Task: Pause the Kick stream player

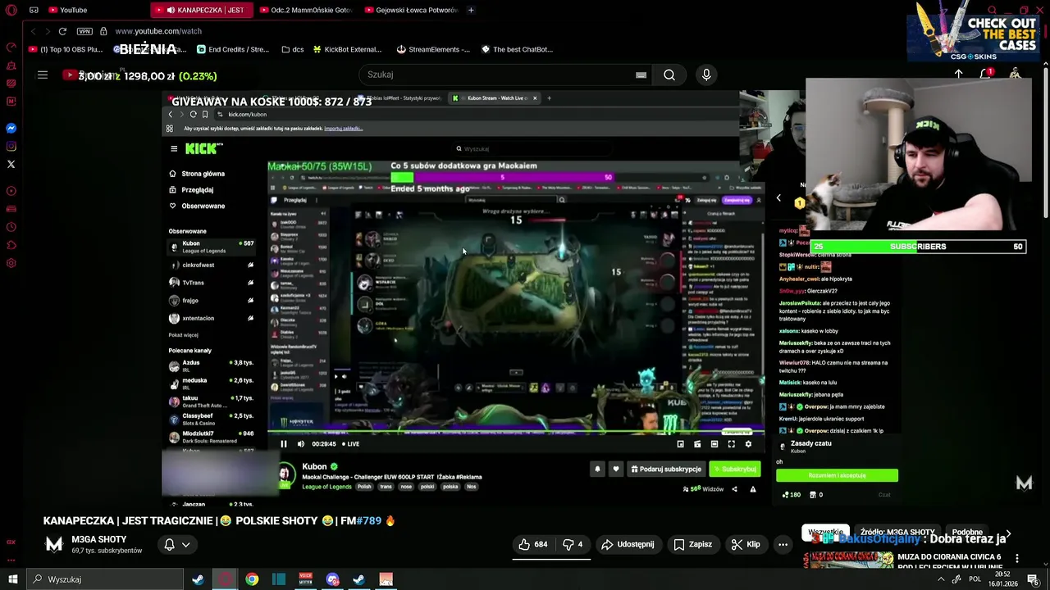Action: pos(284,444)
